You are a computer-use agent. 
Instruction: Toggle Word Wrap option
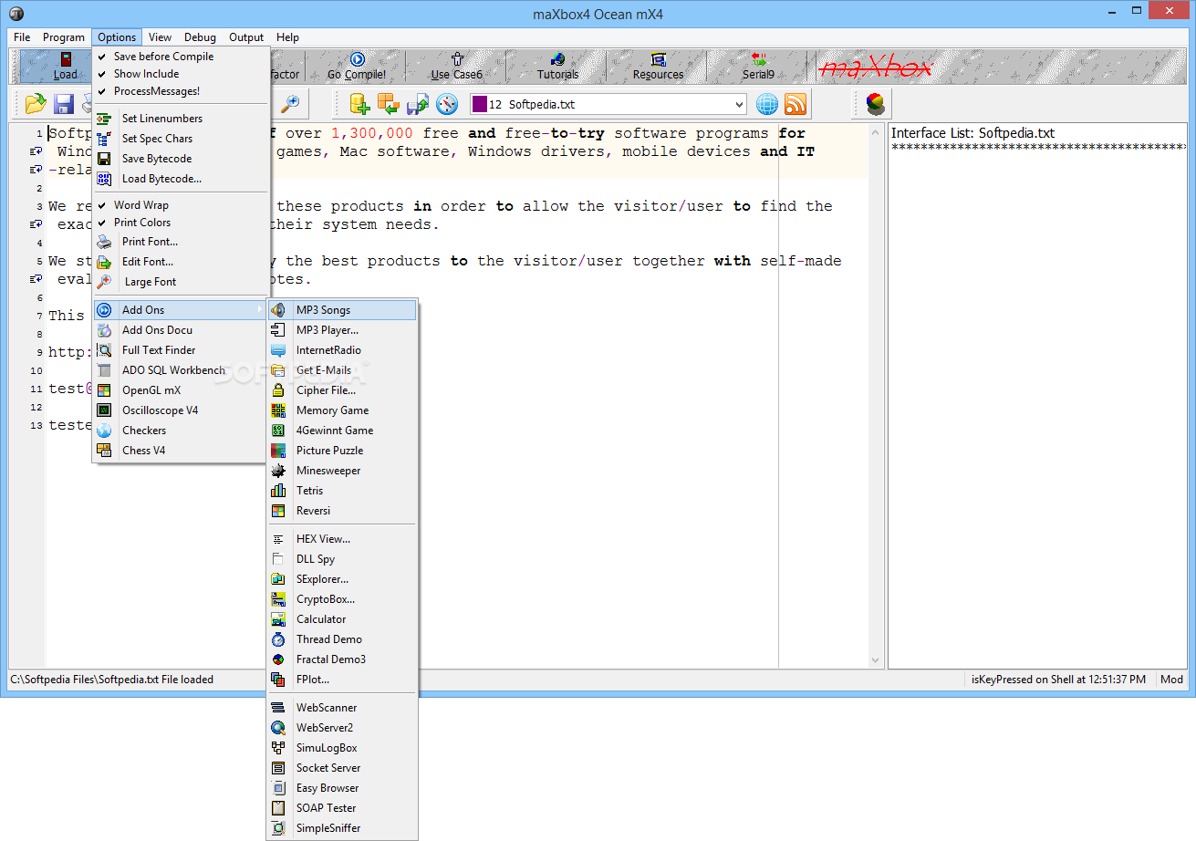tap(181, 205)
